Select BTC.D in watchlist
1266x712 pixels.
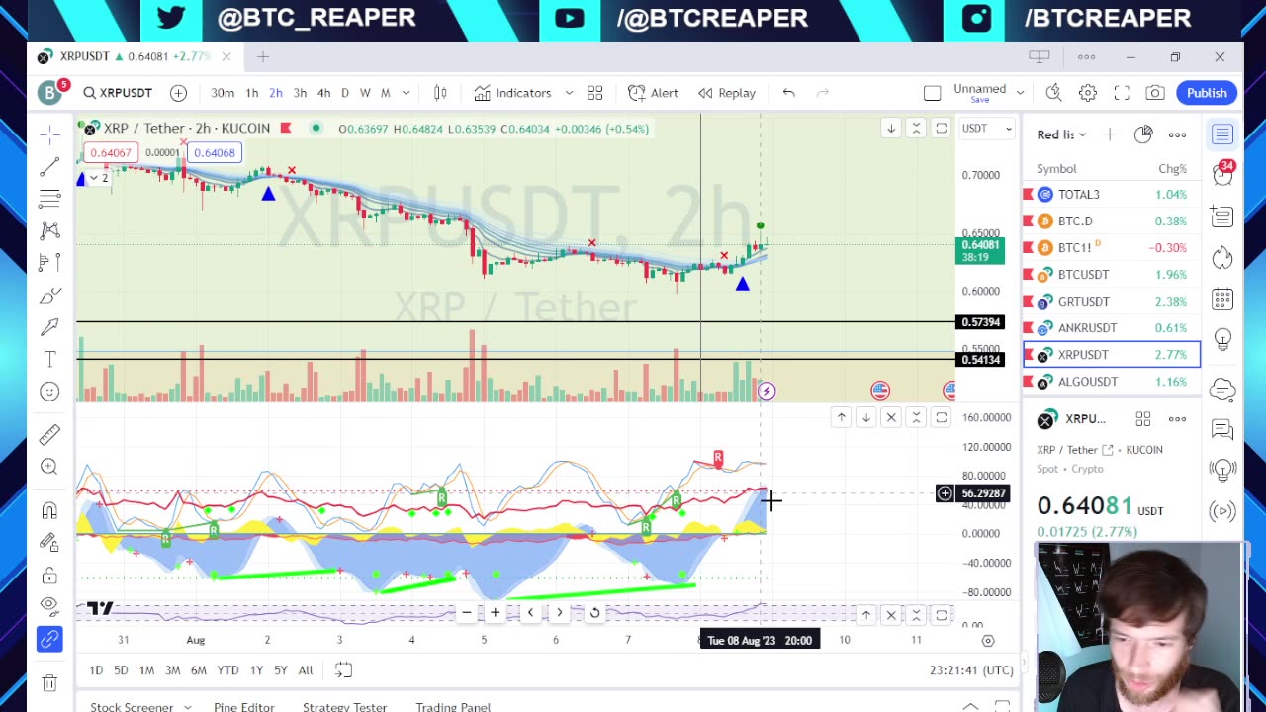pyautogui.click(x=1112, y=222)
